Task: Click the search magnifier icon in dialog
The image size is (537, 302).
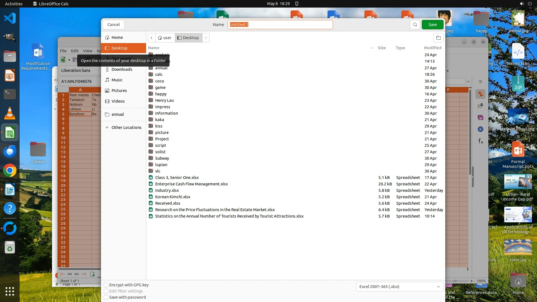Action: pos(415,25)
